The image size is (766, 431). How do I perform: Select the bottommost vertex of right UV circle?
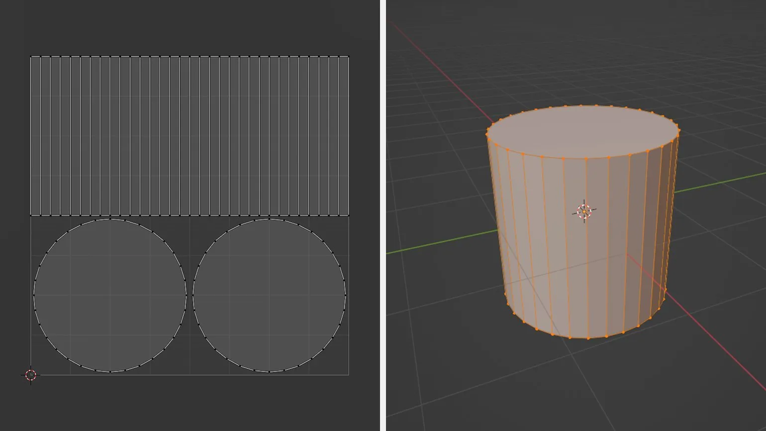point(269,371)
